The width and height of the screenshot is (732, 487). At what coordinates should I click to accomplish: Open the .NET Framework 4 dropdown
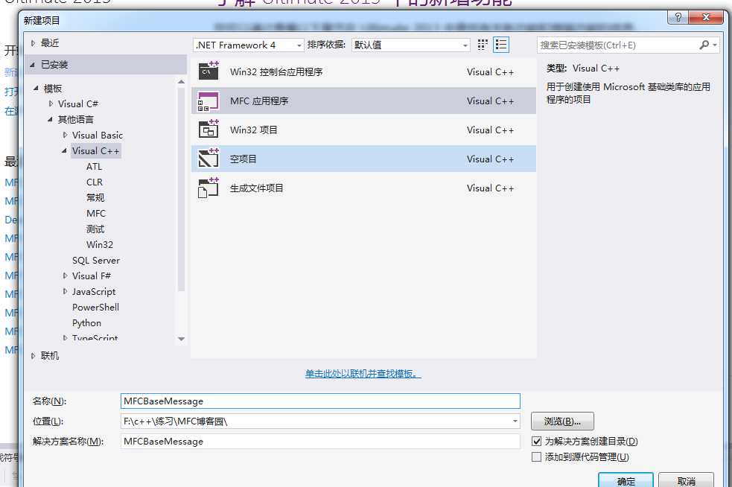tap(249, 45)
